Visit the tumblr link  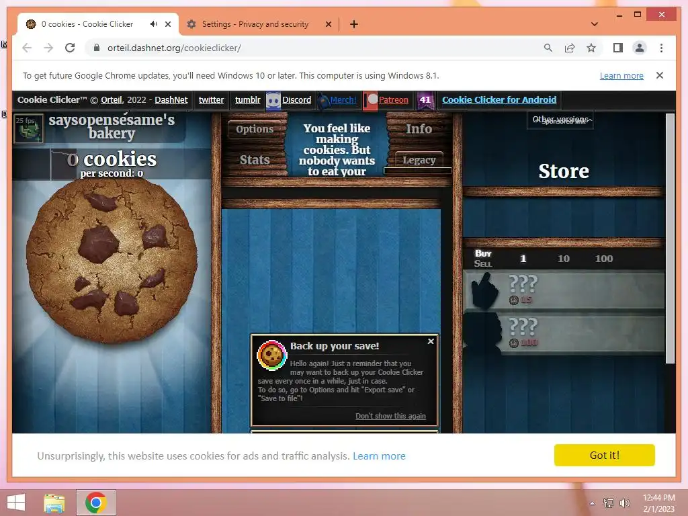point(247,99)
